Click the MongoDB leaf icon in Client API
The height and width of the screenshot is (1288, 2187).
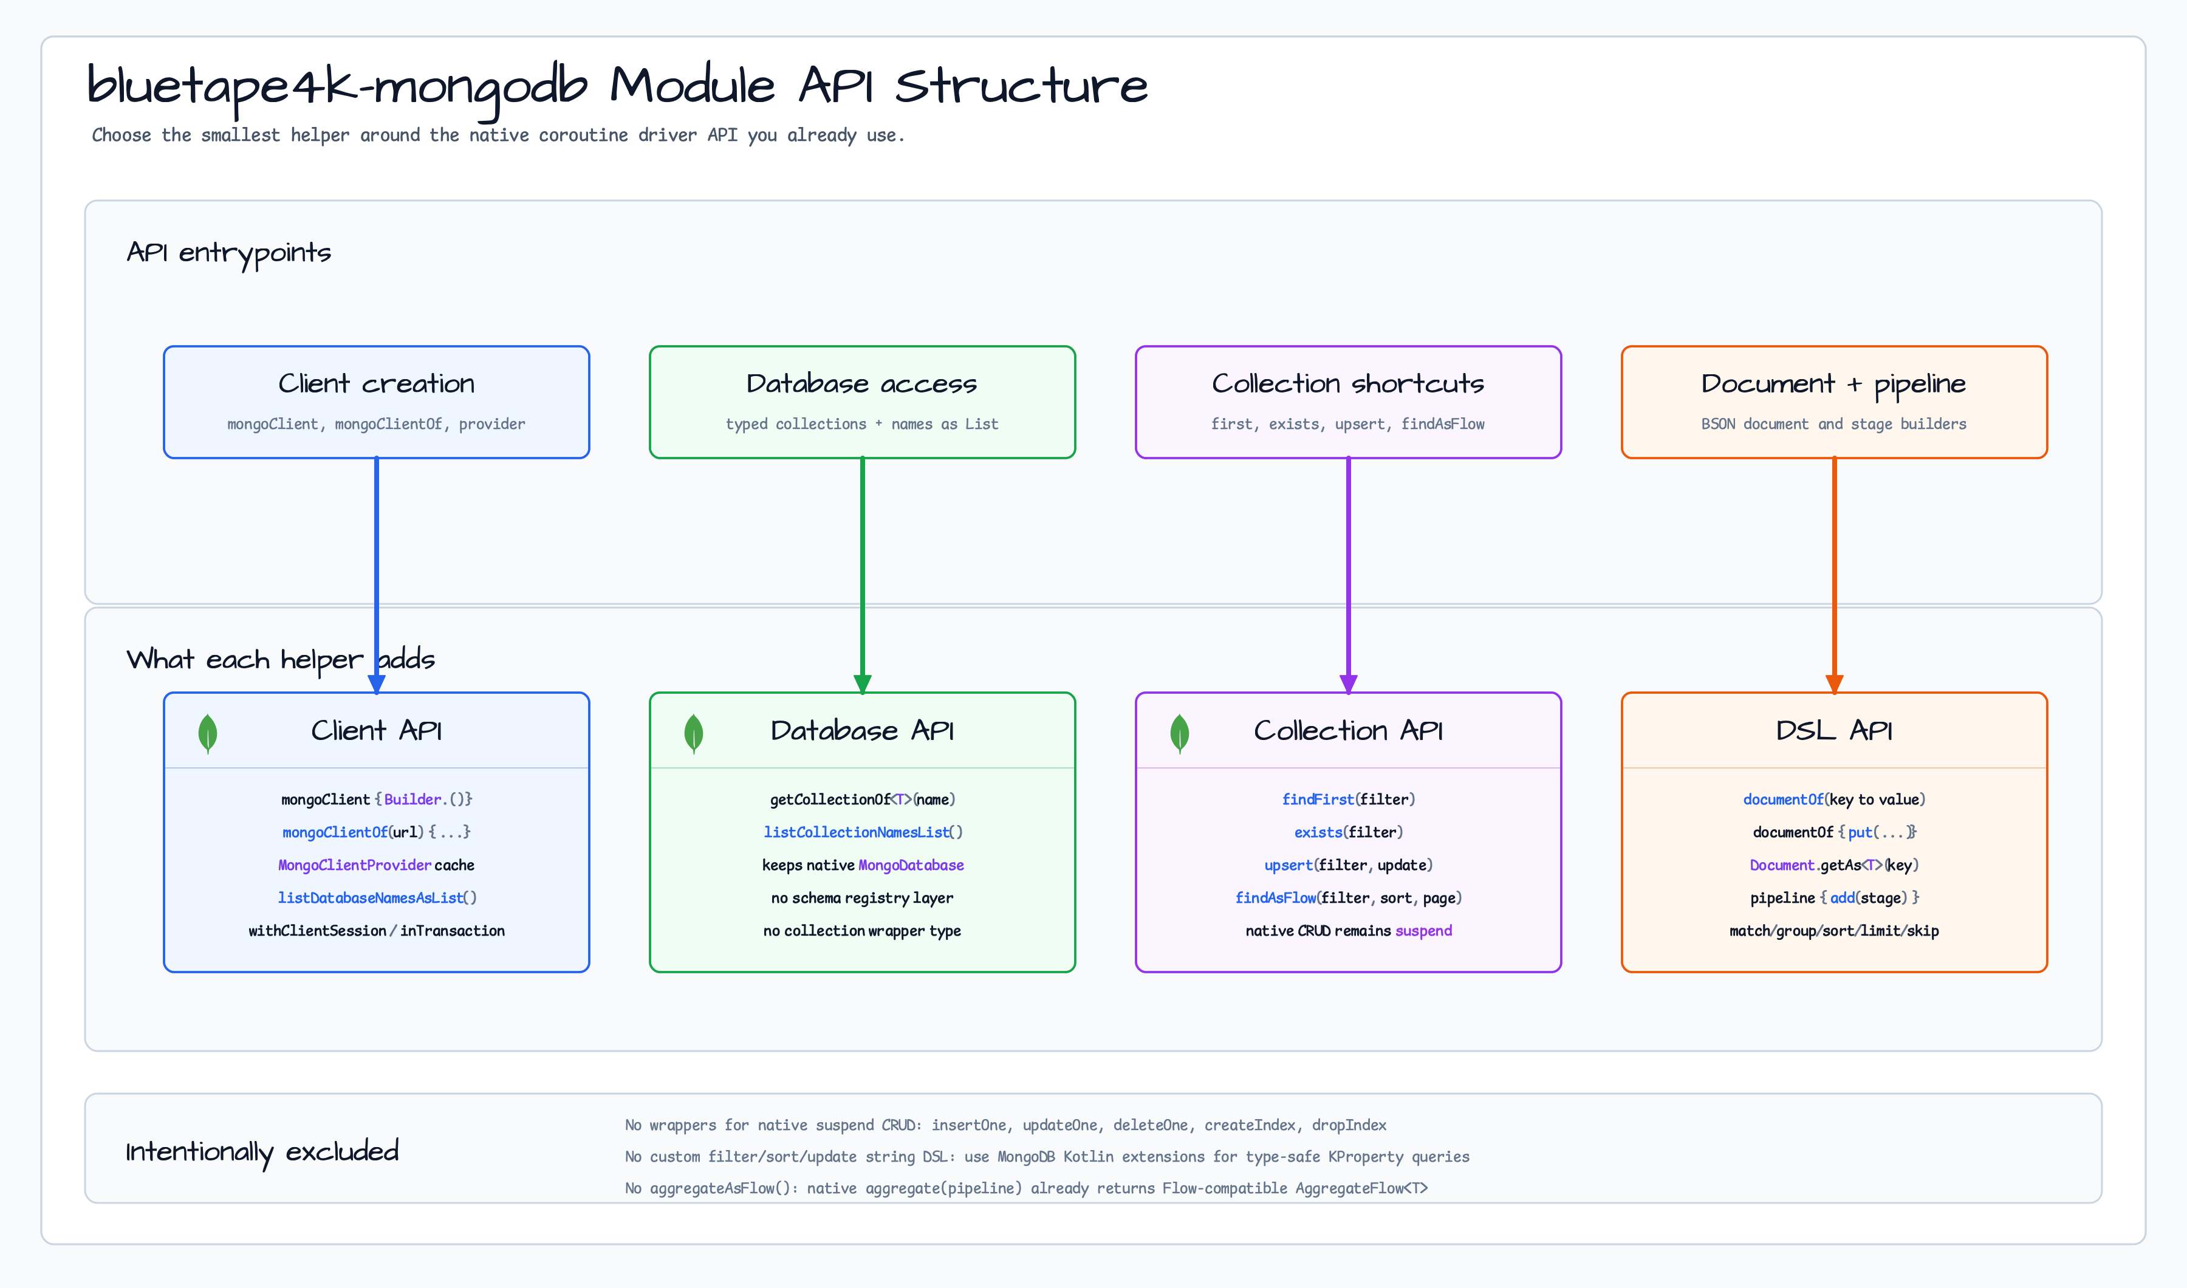click(207, 733)
